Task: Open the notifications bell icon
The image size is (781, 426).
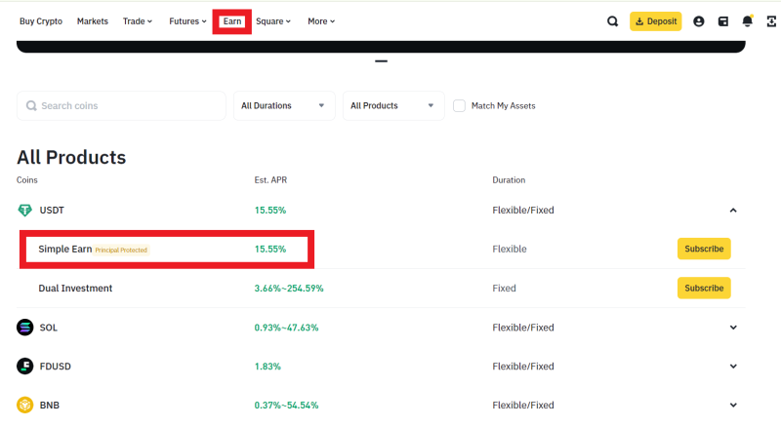Action: pyautogui.click(x=747, y=20)
